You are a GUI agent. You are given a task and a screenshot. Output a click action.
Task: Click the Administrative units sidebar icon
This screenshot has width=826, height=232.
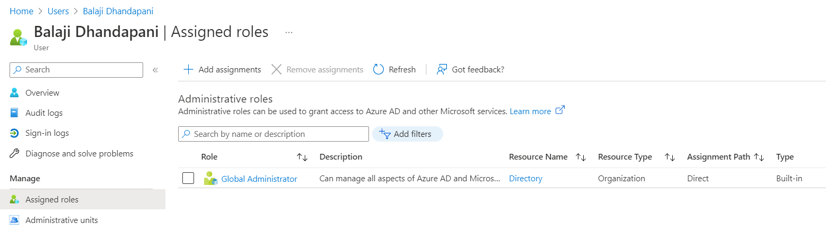tap(15, 220)
